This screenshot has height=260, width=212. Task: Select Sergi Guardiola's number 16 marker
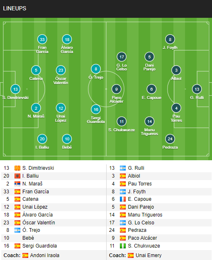point(96,109)
